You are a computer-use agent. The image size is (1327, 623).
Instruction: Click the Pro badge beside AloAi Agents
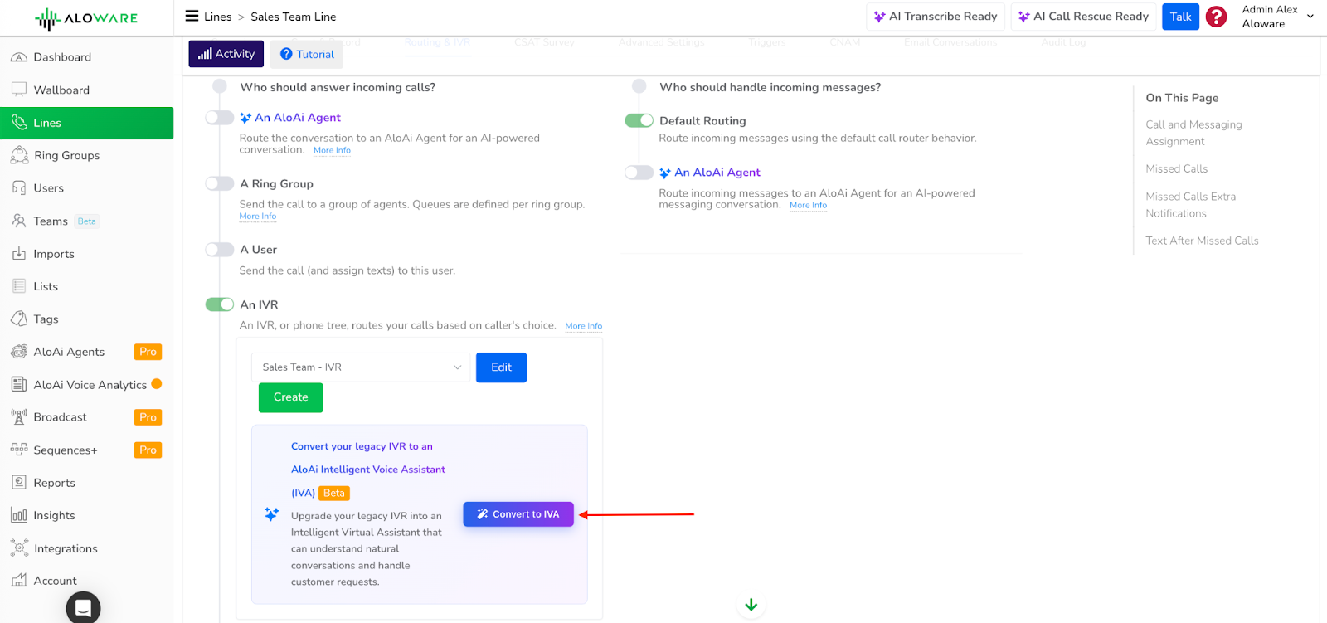click(148, 352)
